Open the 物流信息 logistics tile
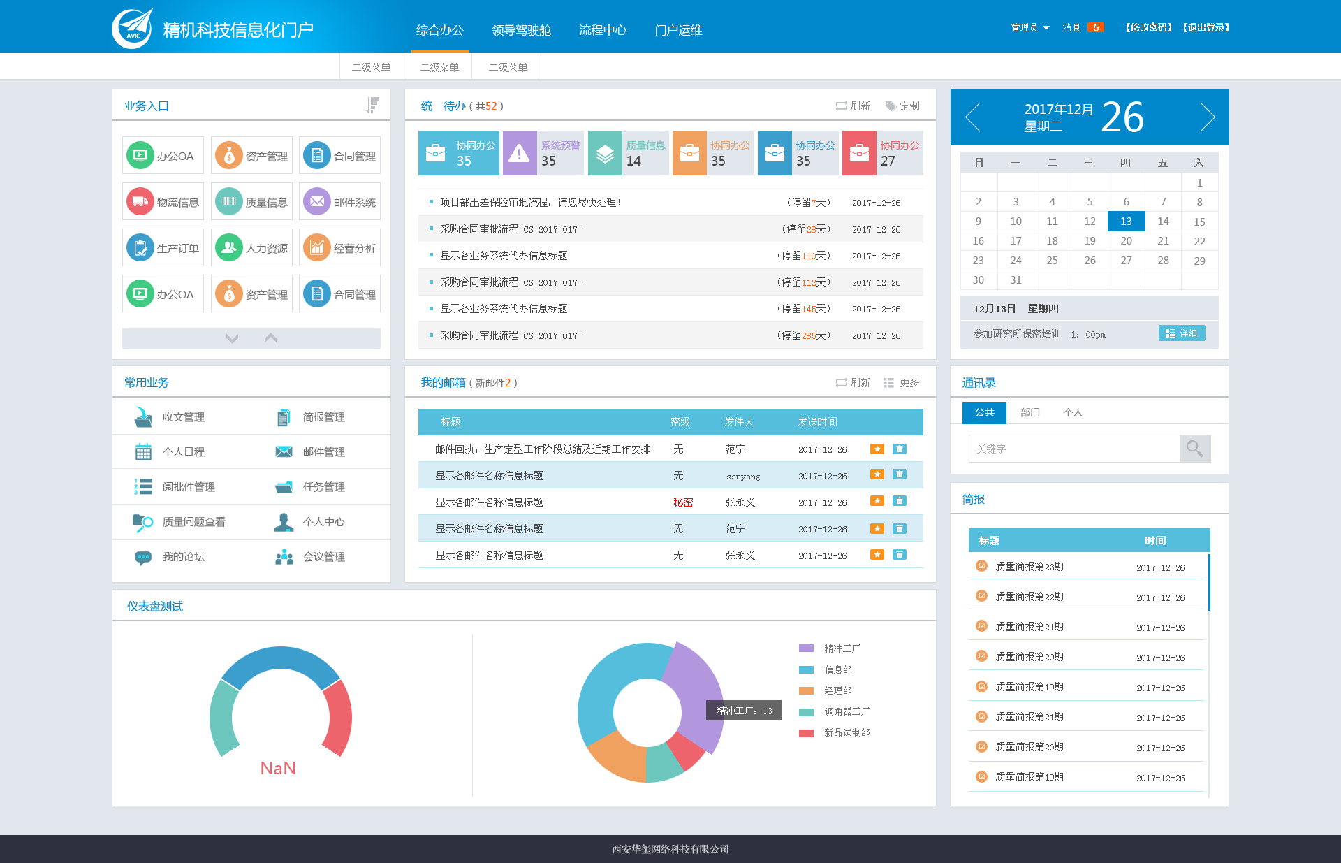The image size is (1341, 863). [x=163, y=202]
